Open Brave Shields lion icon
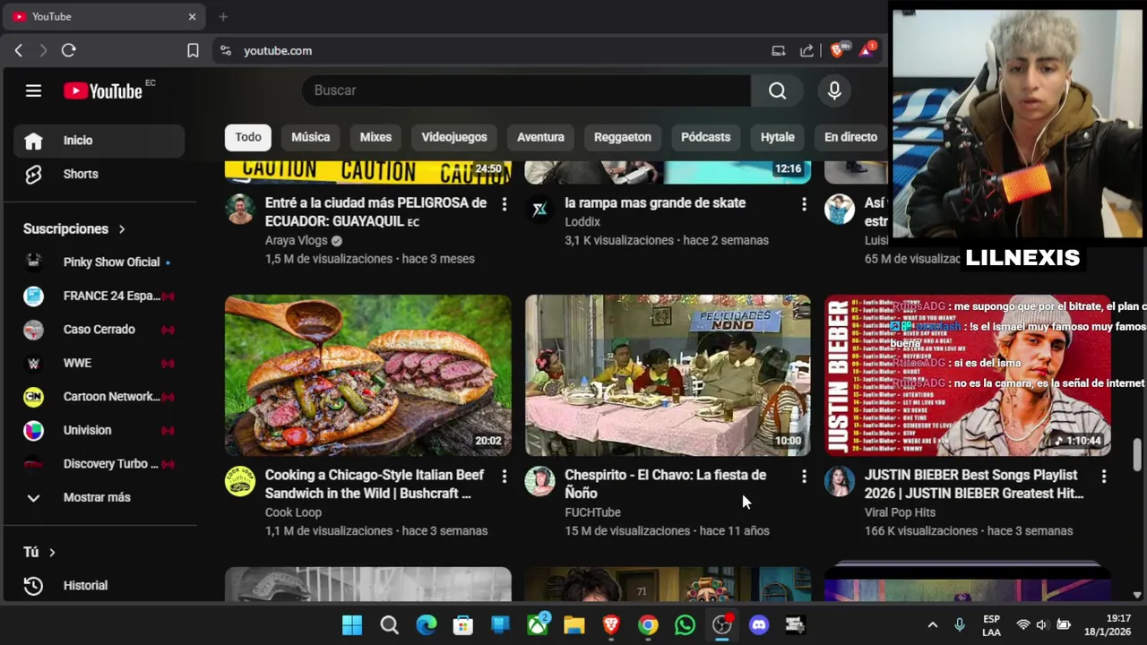1147x645 pixels. click(837, 51)
